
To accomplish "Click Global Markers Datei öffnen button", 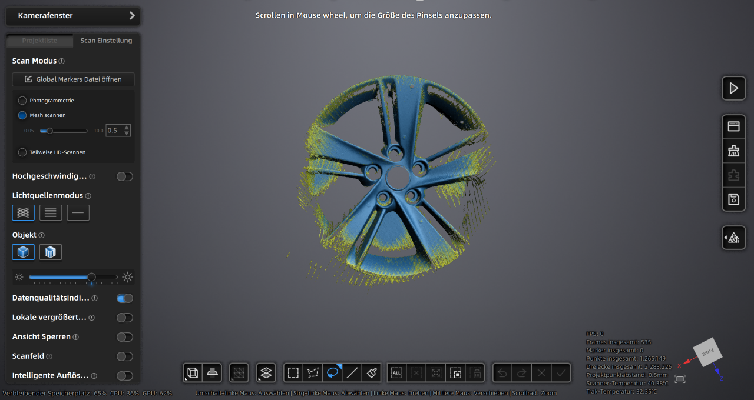I will [73, 79].
